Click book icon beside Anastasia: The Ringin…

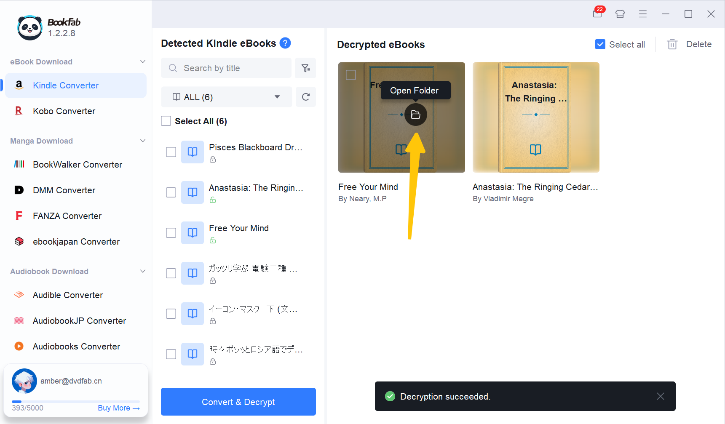coord(193,192)
